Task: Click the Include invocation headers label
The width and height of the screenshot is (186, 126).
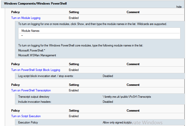Action: 35,102
